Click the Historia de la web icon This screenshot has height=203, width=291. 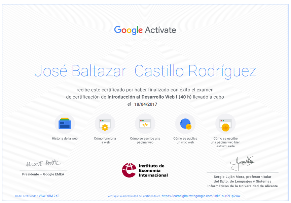(x=65, y=123)
